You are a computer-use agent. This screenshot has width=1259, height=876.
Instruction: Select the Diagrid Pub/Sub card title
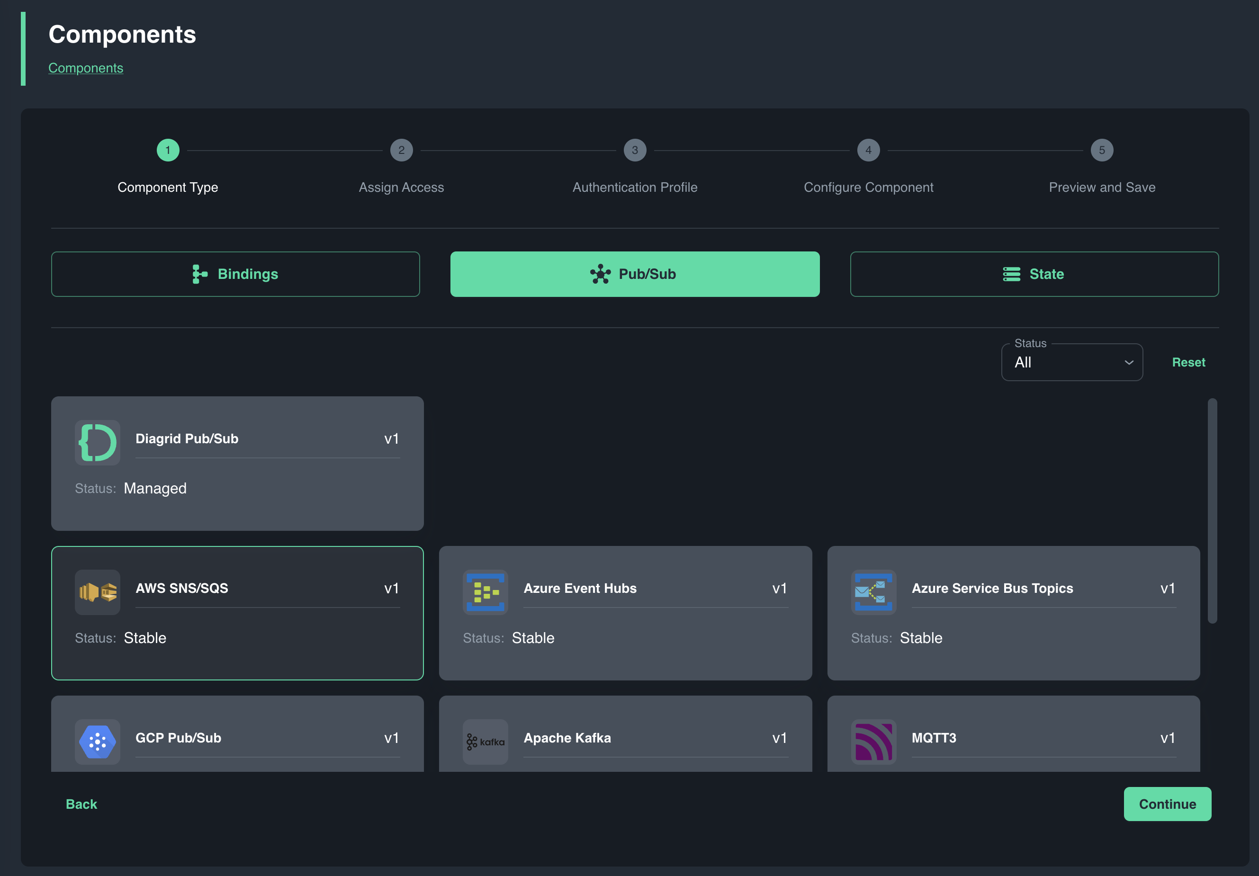[187, 438]
